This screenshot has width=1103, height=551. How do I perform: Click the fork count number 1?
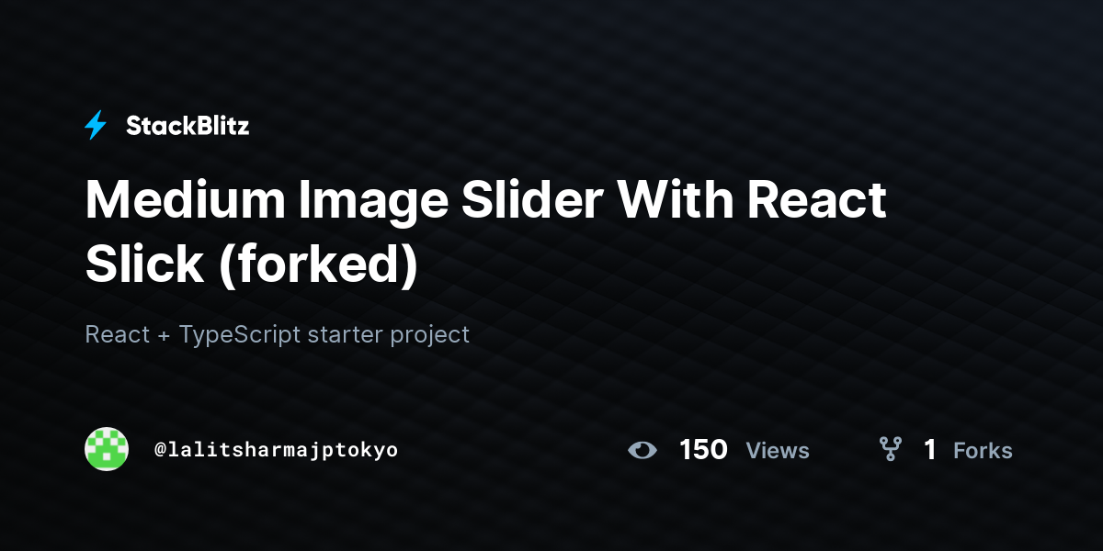(x=930, y=450)
